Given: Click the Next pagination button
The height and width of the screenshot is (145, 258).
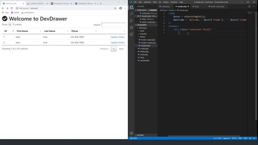Looking at the screenshot, I should pyautogui.click(x=121, y=49).
